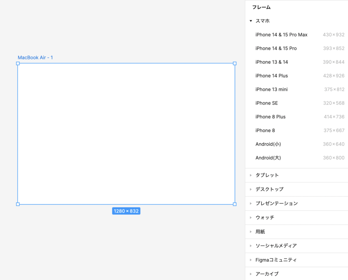348x280 pixels.
Task: Expand the タブレット frame category
Action: pyautogui.click(x=267, y=175)
